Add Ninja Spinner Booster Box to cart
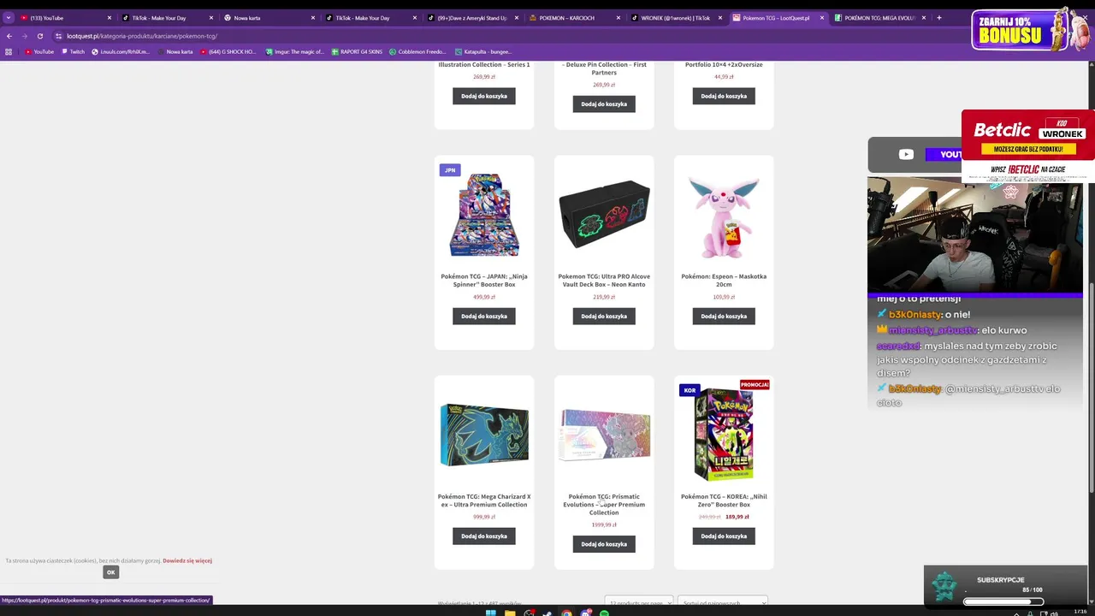The width and height of the screenshot is (1095, 616). pos(484,317)
